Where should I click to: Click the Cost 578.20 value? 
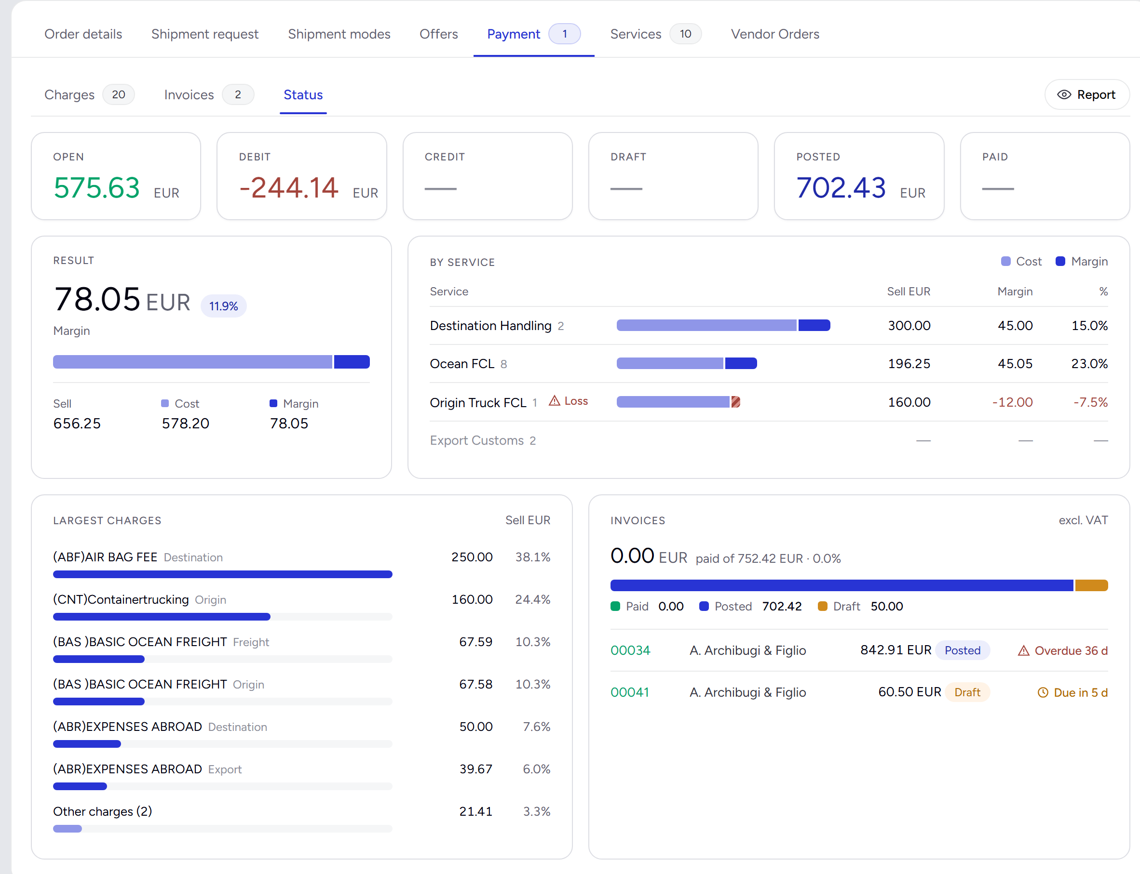185,424
